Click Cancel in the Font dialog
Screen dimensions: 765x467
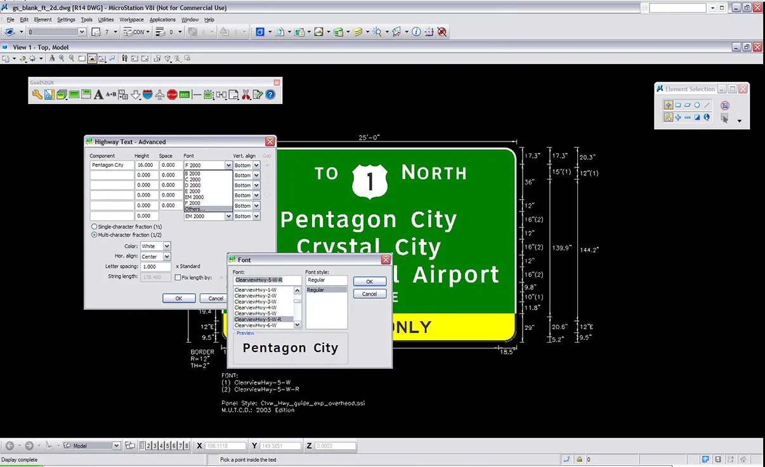(x=370, y=294)
